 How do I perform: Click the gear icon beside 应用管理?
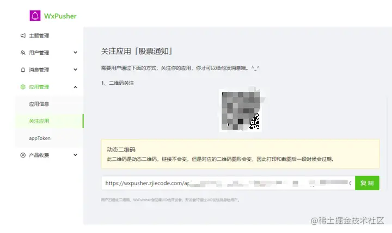tap(23, 87)
